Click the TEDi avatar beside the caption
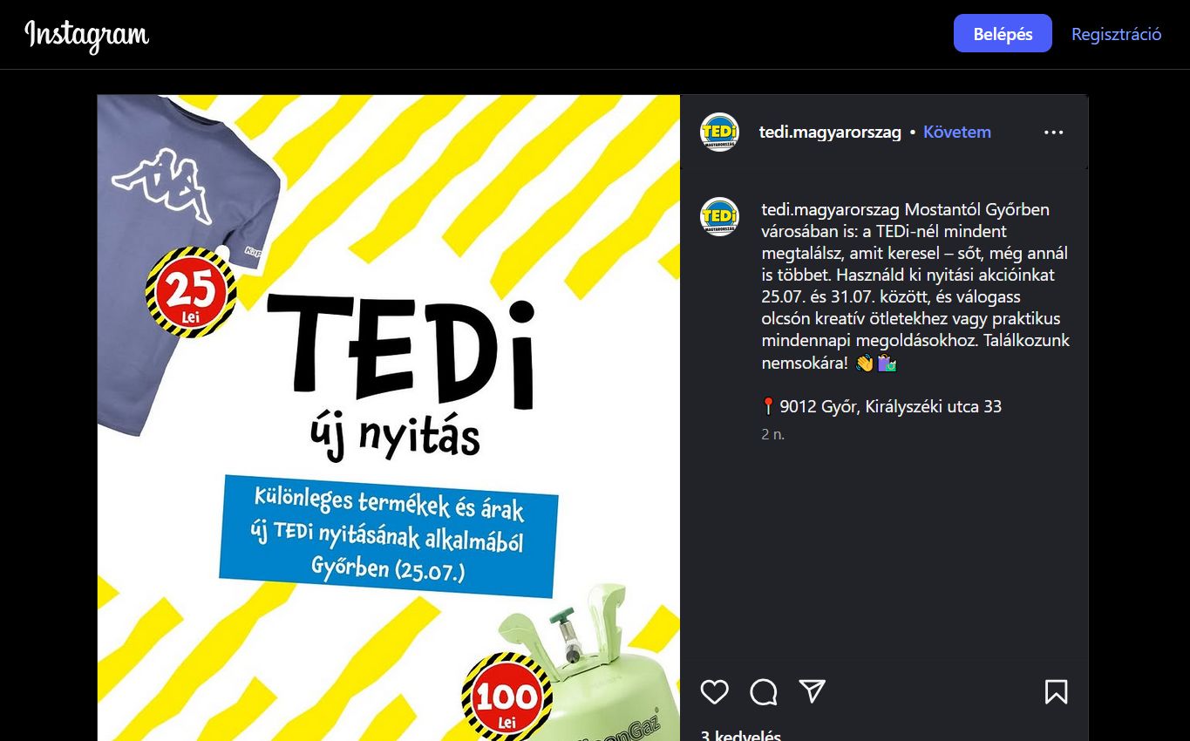1190x741 pixels. (720, 216)
